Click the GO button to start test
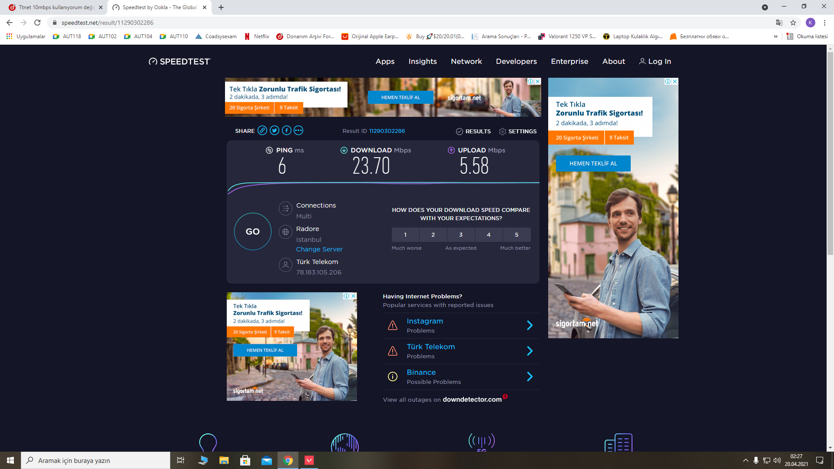Viewport: 834px width, 469px height. click(x=253, y=231)
